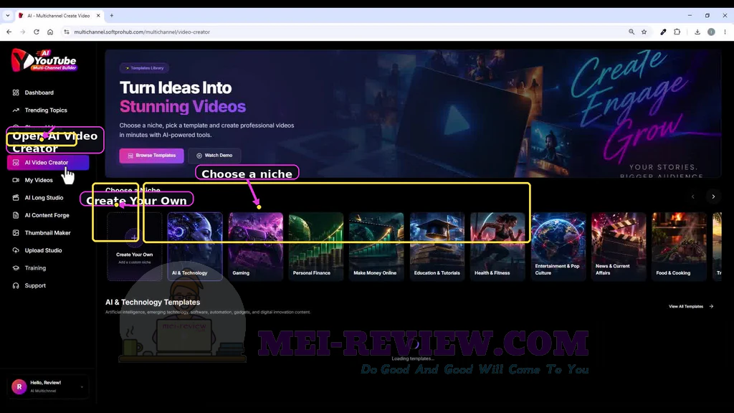Click the zoom magnifier icon in address bar
Viewport: 734px width, 413px height.
631,32
